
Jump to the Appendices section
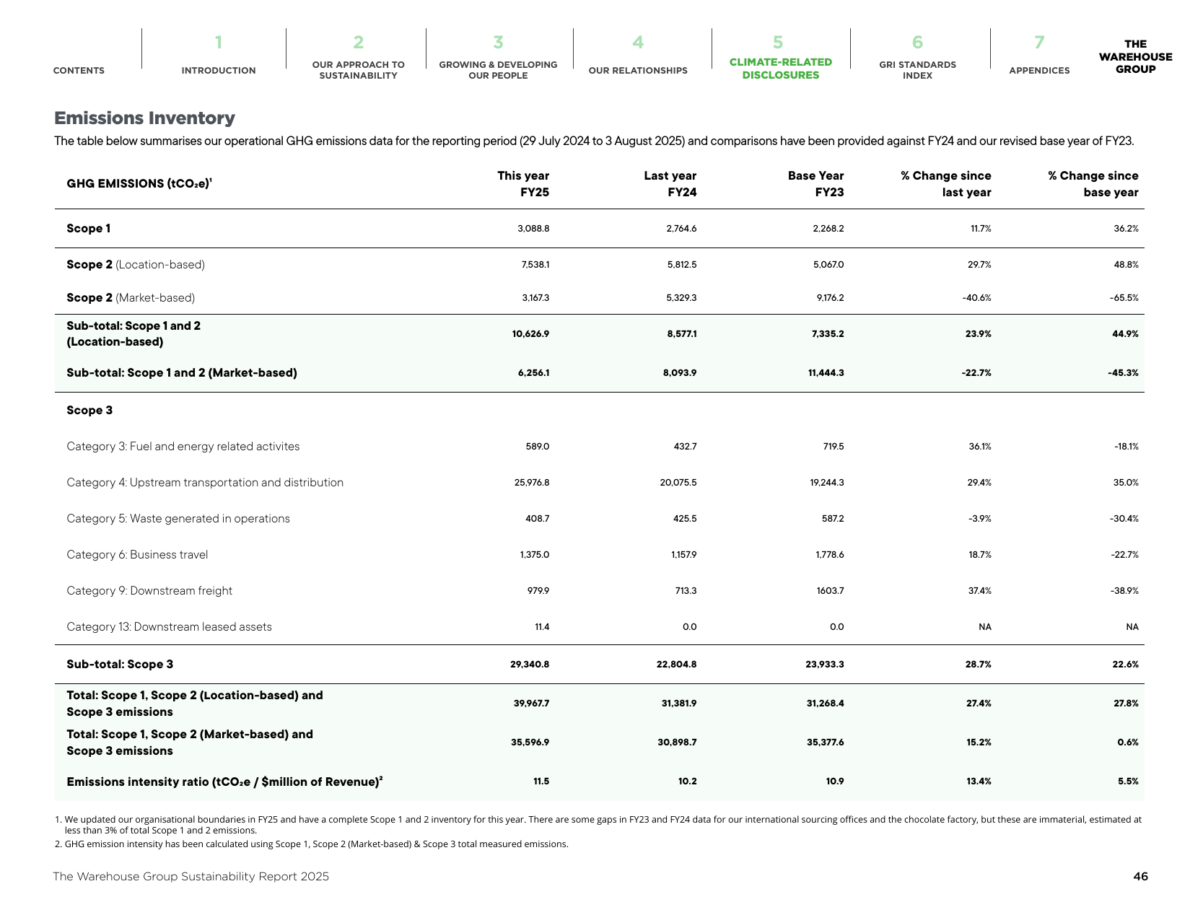[1039, 70]
